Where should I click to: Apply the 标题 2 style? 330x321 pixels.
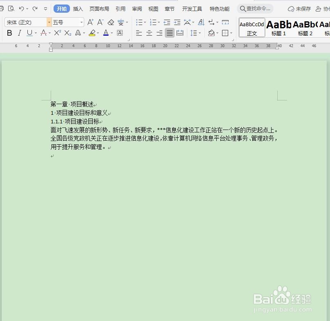(305, 27)
